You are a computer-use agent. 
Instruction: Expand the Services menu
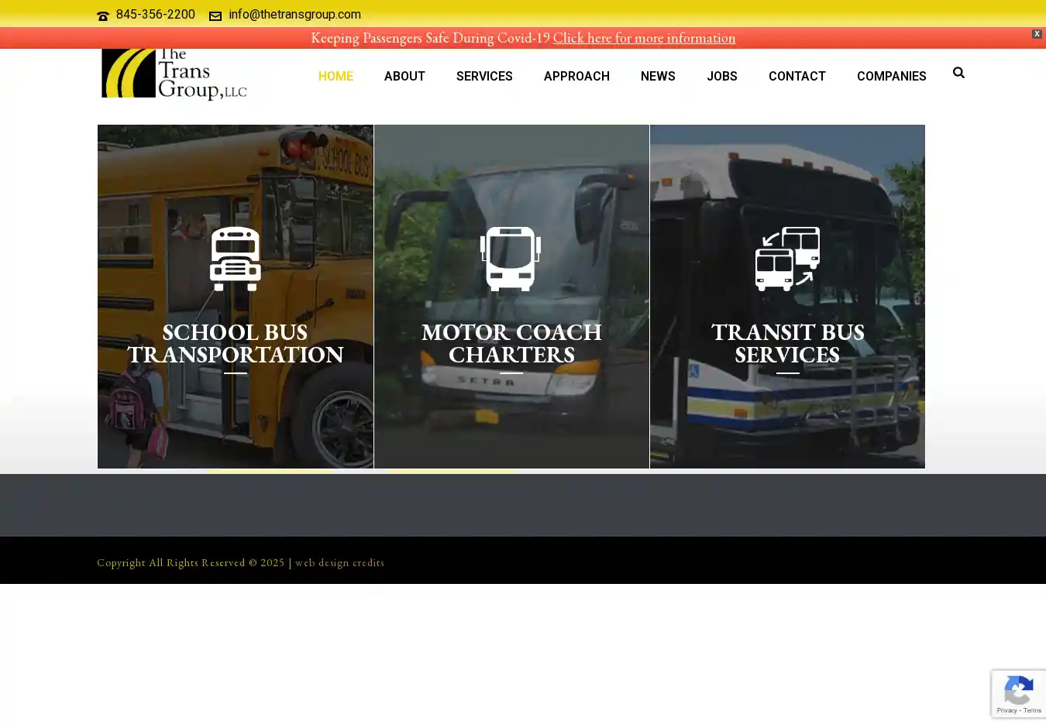pyautogui.click(x=484, y=76)
